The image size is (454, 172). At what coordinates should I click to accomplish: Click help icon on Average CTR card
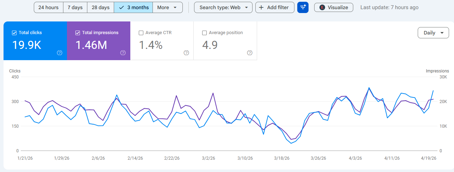tap(186, 53)
